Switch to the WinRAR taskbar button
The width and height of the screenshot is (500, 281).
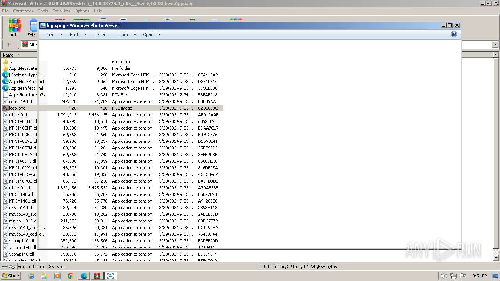point(97,276)
